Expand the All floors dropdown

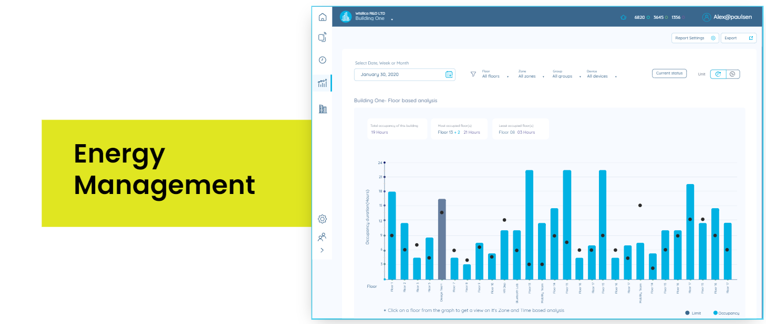(495, 77)
